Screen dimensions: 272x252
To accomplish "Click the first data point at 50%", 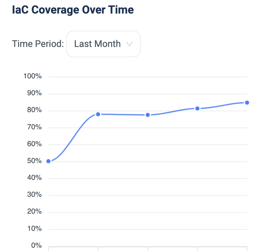I will 49,161.
